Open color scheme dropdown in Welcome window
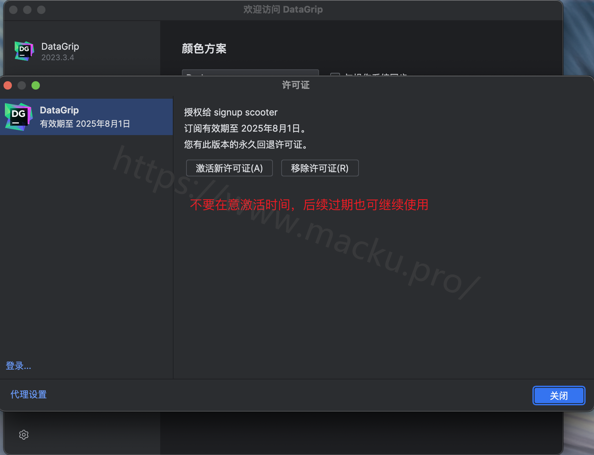This screenshot has height=455, width=594. pyautogui.click(x=250, y=73)
